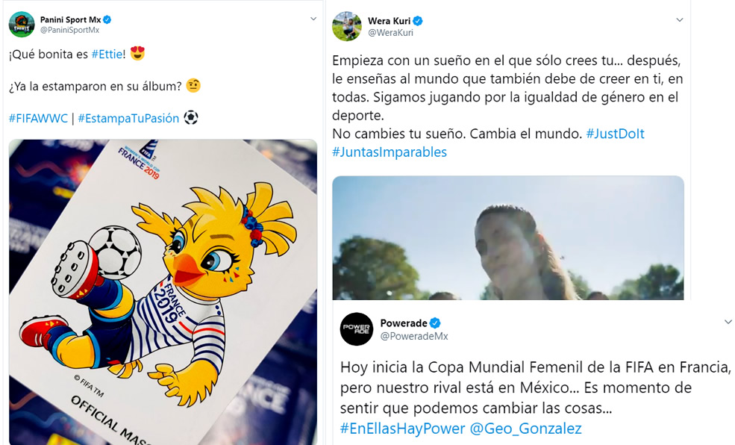Open the Powerade logo avatar

point(356,329)
